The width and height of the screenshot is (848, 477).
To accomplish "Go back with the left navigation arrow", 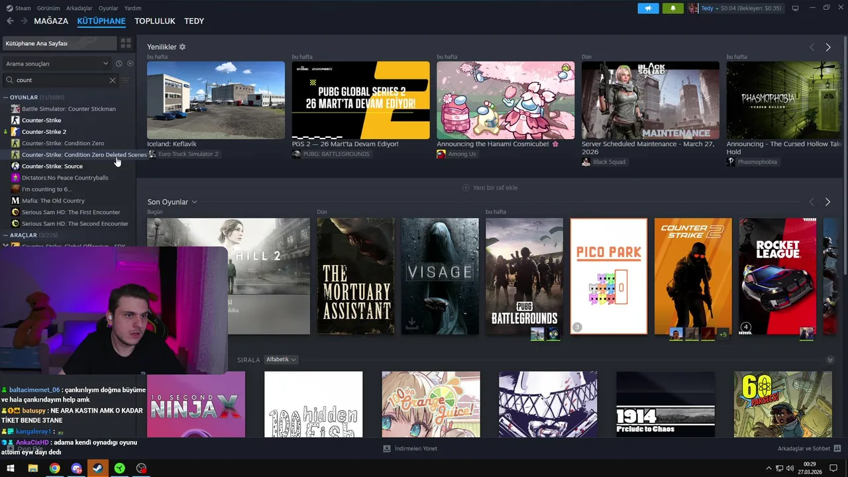I will tap(10, 21).
